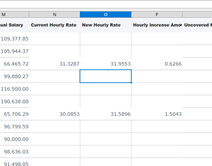
Task: Click salary cell showing 190,638.00
Action: point(15,101)
